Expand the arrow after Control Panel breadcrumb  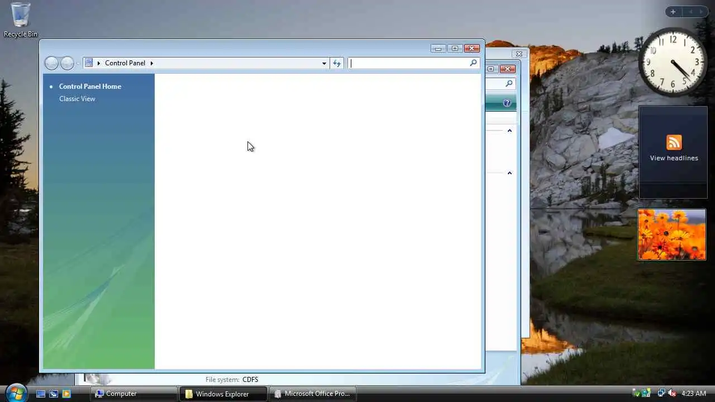[x=151, y=63]
